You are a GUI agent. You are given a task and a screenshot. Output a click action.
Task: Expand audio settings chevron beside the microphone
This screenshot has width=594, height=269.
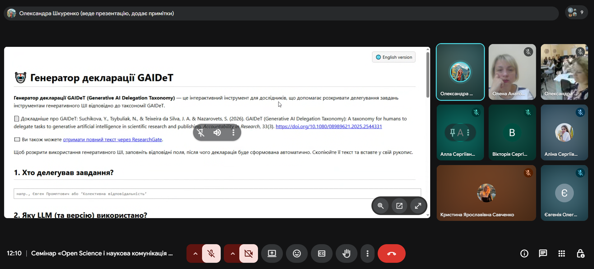click(195, 253)
